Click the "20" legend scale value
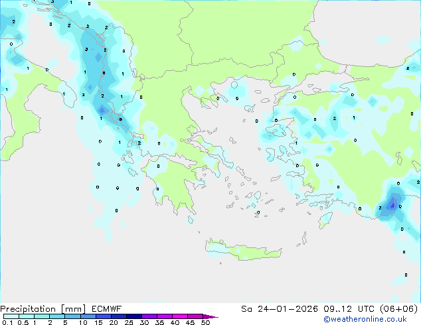Viewport: 421px width, 325px height. coord(114,322)
